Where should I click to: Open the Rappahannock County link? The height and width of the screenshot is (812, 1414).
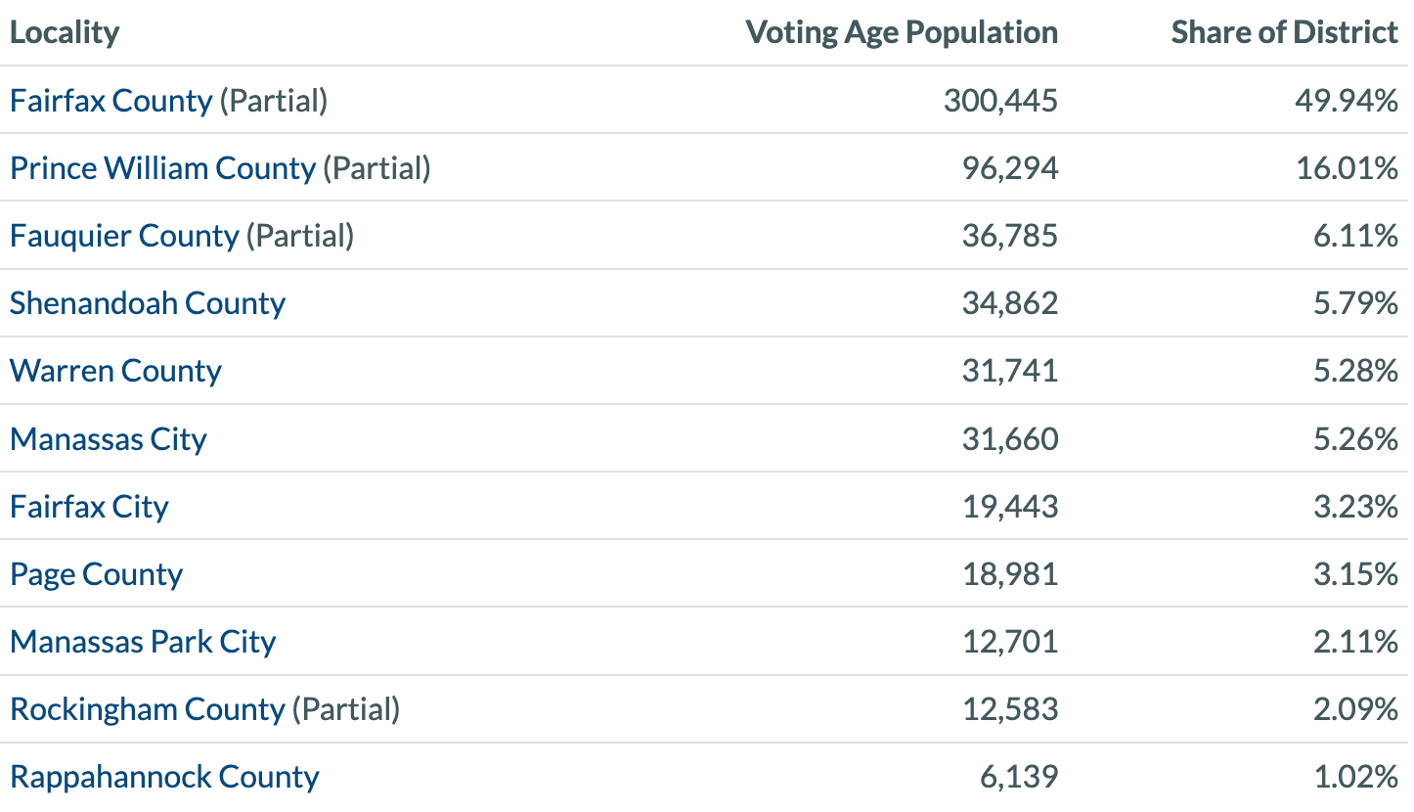coord(164,777)
